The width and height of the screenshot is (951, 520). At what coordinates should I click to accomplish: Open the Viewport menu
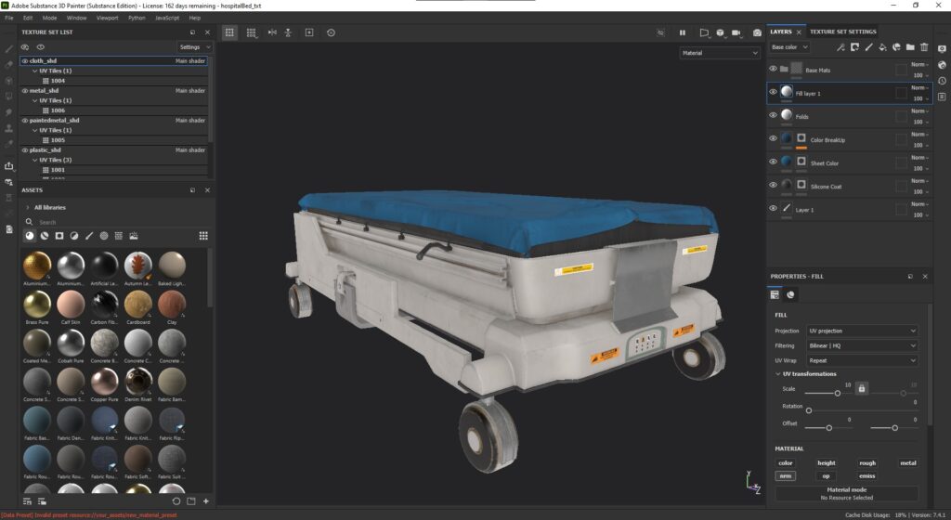[108, 19]
